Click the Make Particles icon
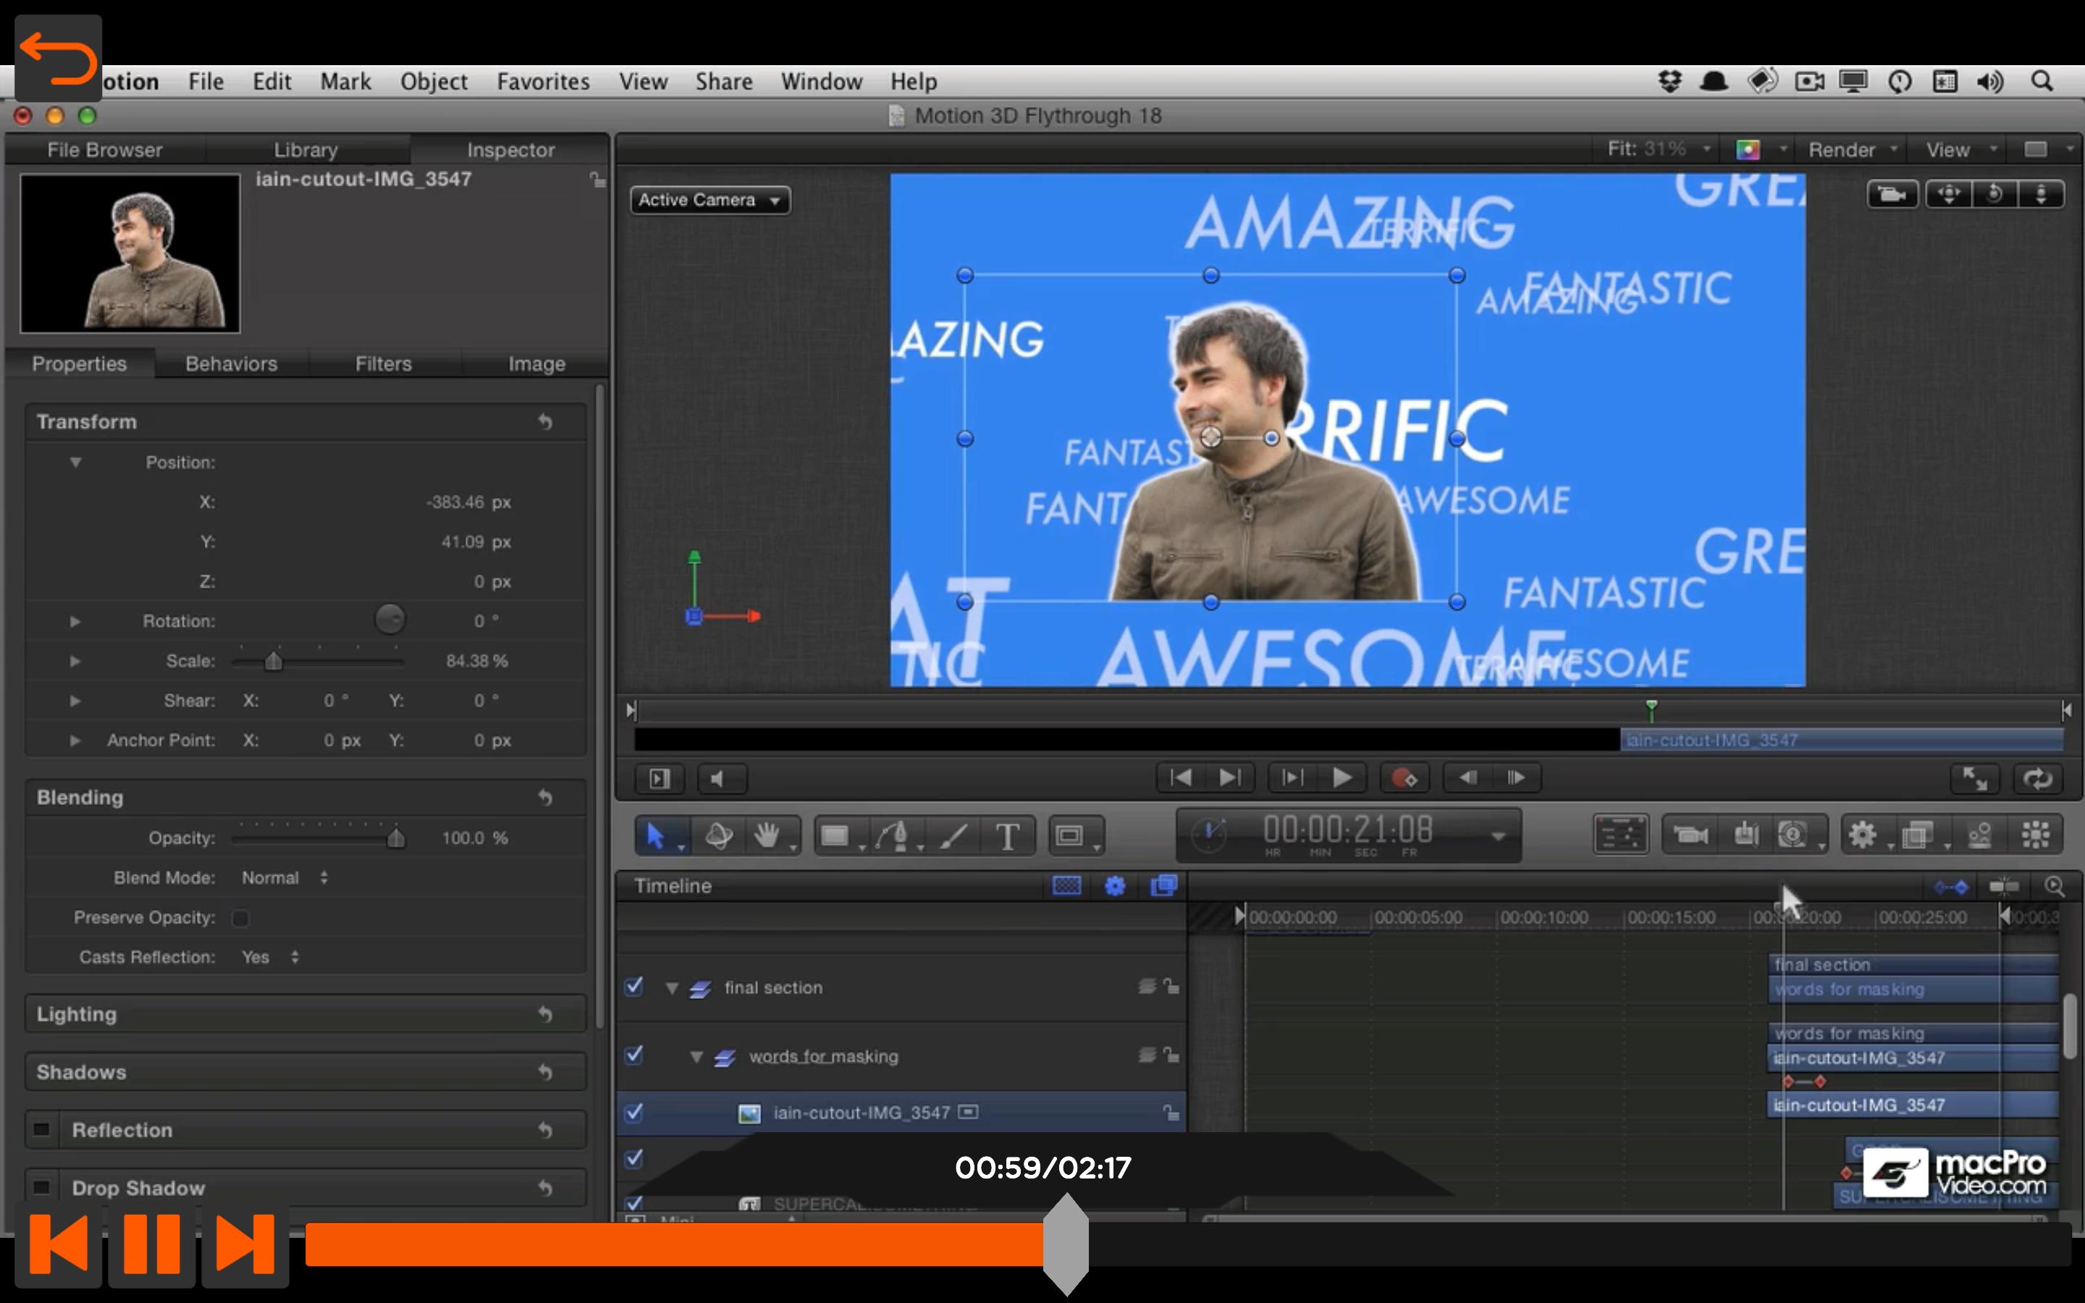 pos(1981,834)
